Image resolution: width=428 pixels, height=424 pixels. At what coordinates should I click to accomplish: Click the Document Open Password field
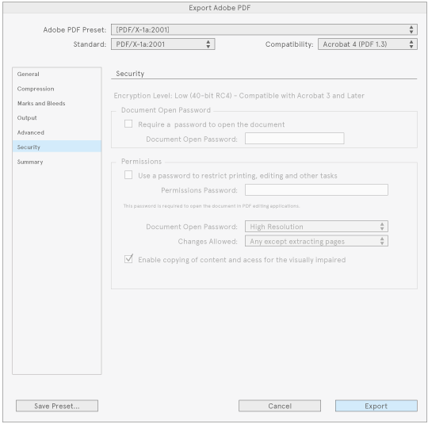294,139
